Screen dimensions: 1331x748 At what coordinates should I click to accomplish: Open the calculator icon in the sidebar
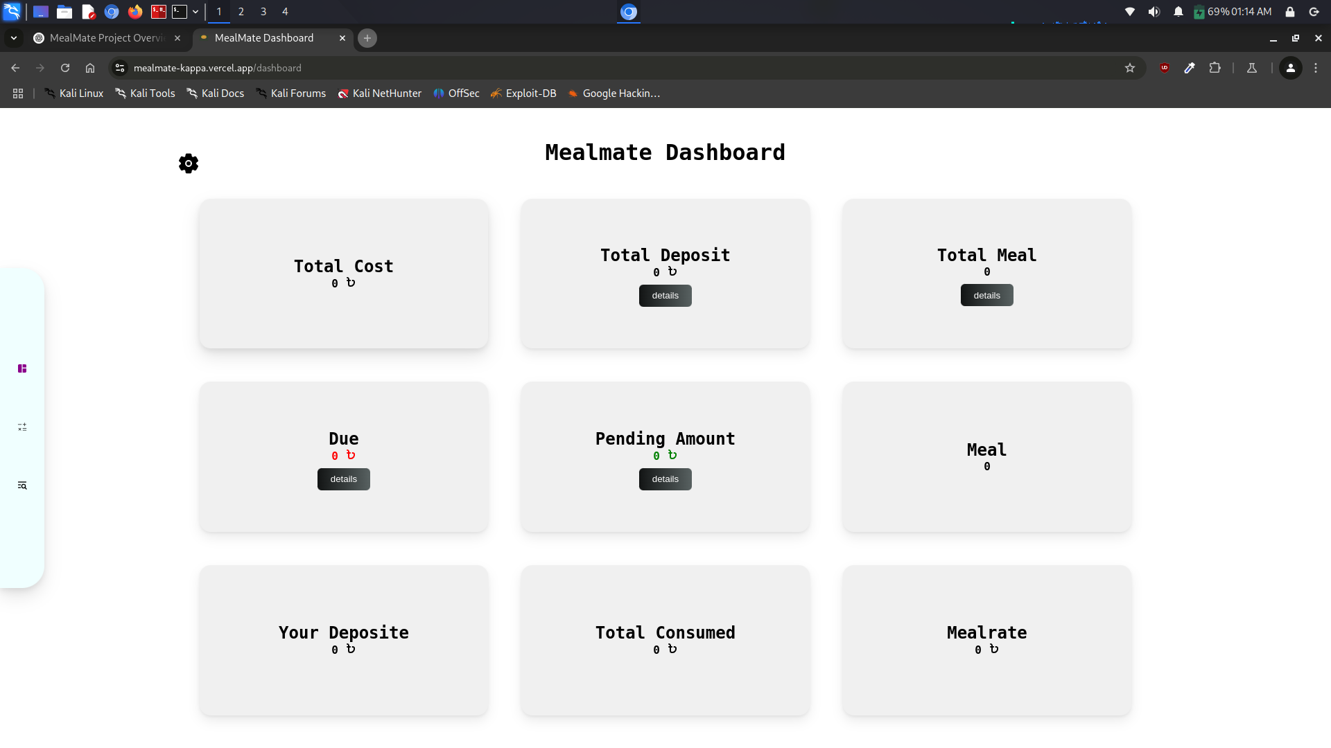22,427
